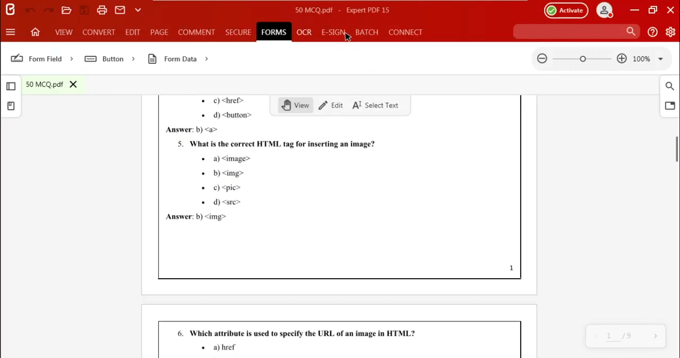Viewport: 680px width, 358px height.
Task: Open Help with the question mark icon
Action: [653, 32]
